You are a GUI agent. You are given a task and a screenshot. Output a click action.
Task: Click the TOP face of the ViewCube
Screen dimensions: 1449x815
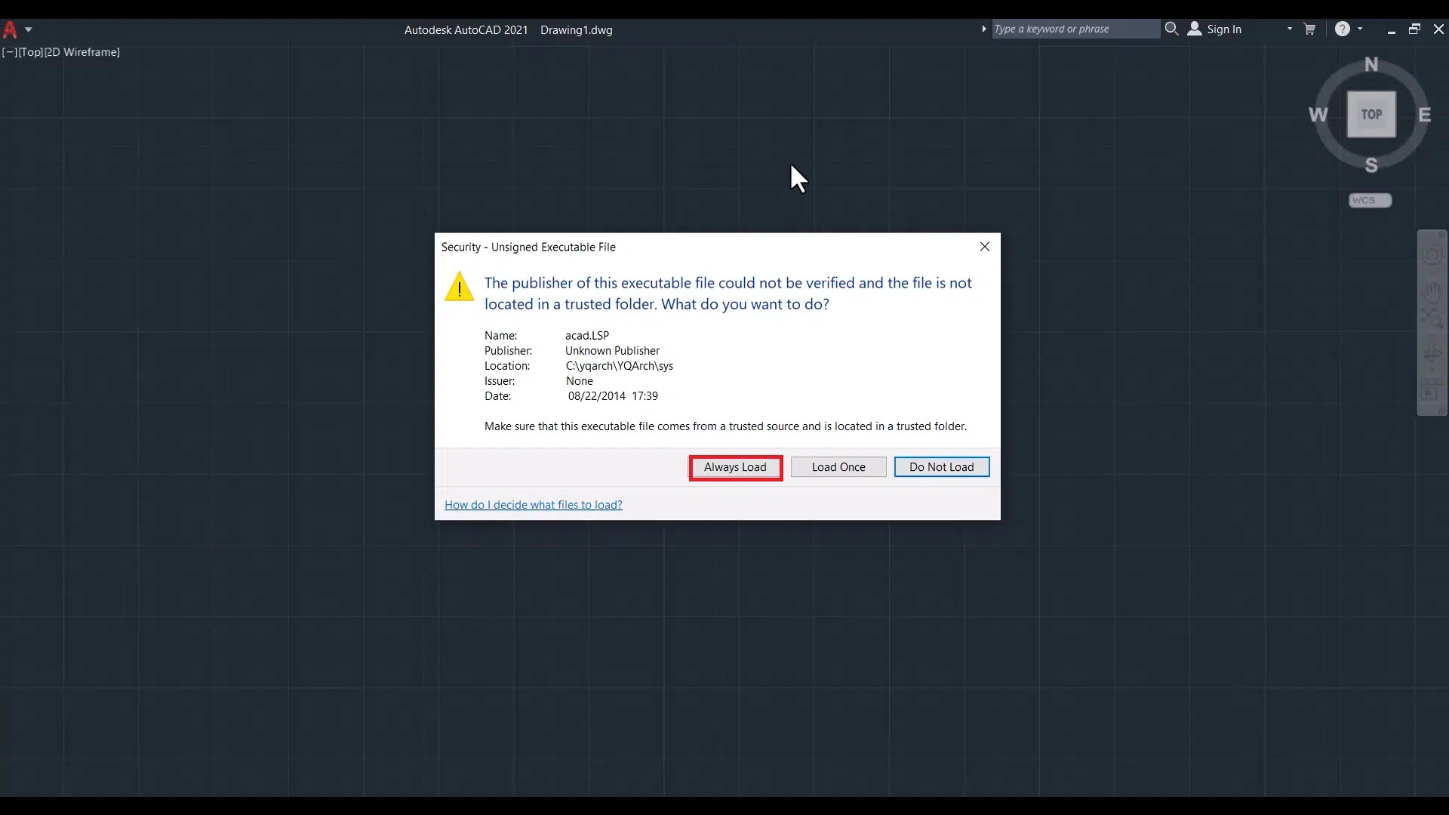1371,115
